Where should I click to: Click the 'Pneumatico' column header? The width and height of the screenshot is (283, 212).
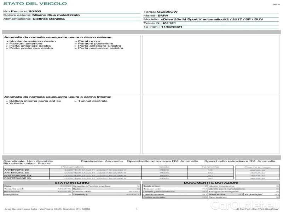[x=72, y=167]
